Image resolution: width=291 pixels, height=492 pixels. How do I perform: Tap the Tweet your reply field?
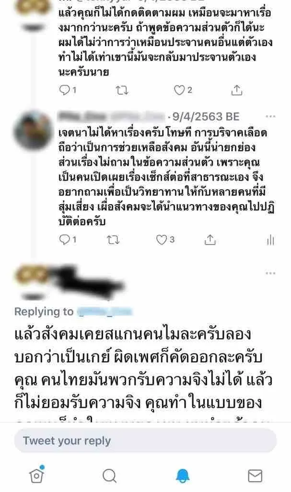pos(145,441)
